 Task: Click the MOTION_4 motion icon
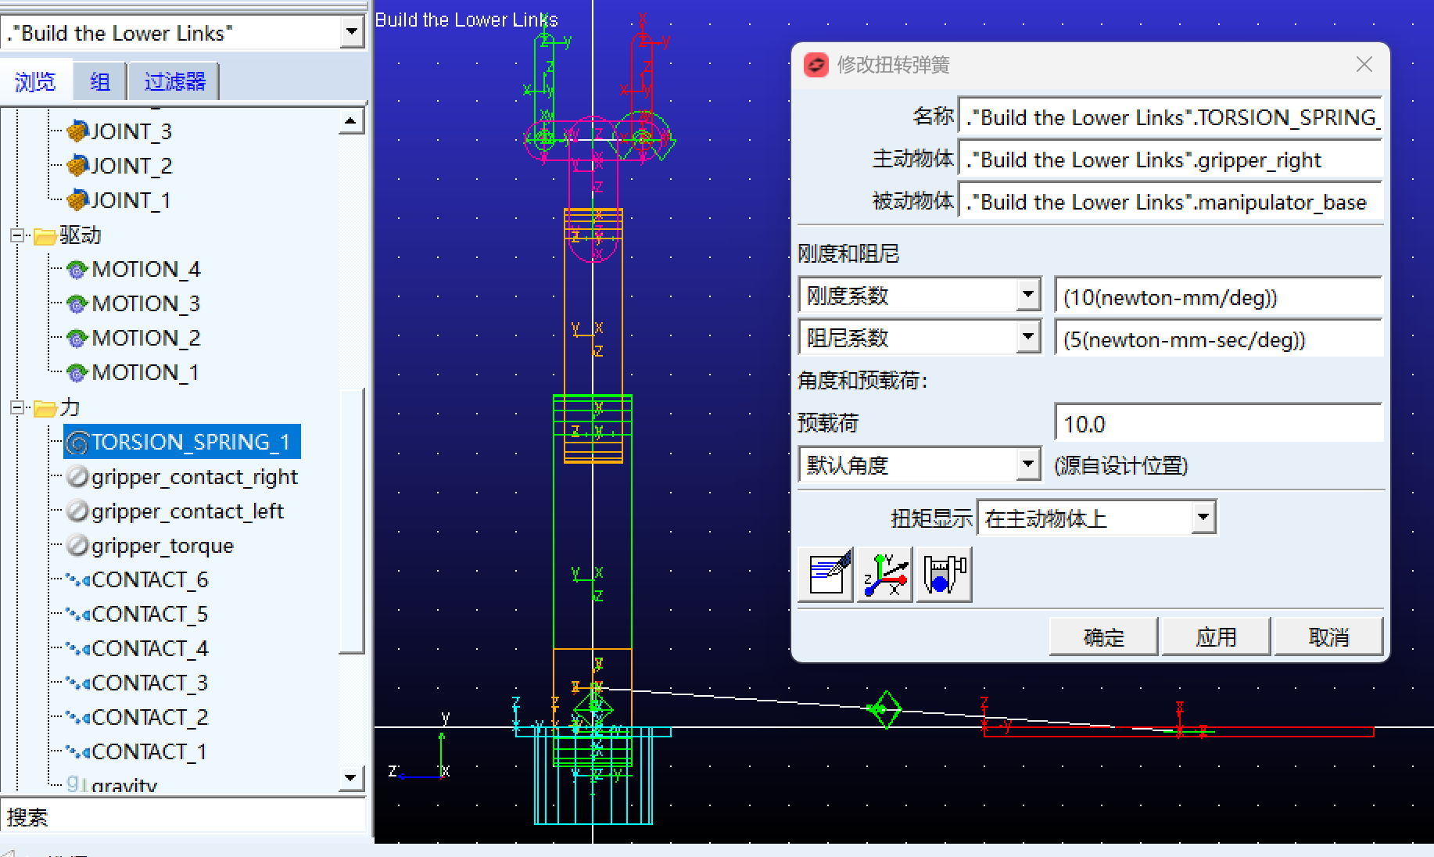click(x=77, y=270)
